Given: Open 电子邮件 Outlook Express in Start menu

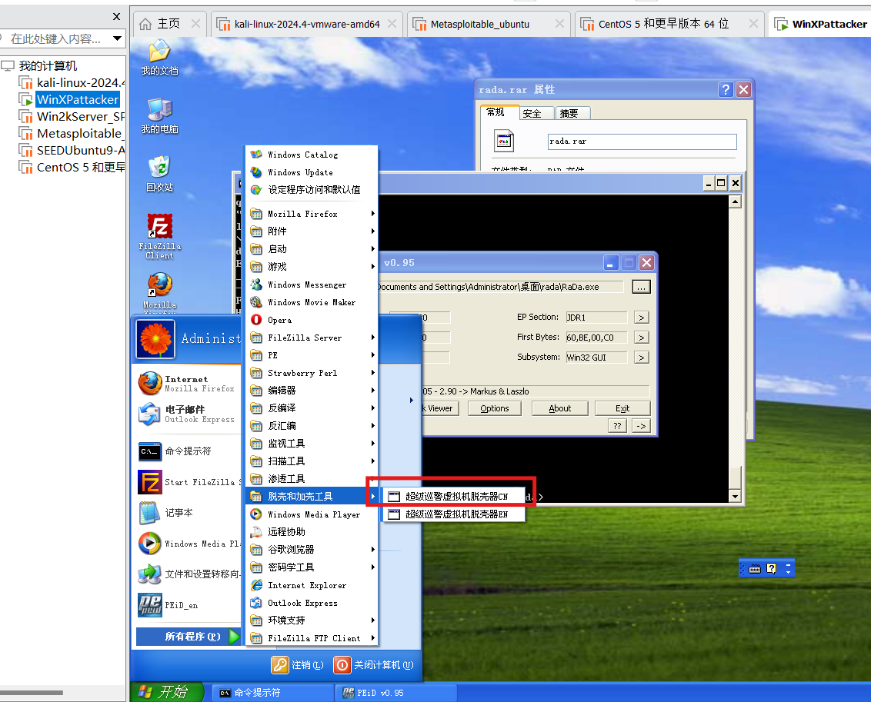Looking at the screenshot, I should pyautogui.click(x=187, y=414).
